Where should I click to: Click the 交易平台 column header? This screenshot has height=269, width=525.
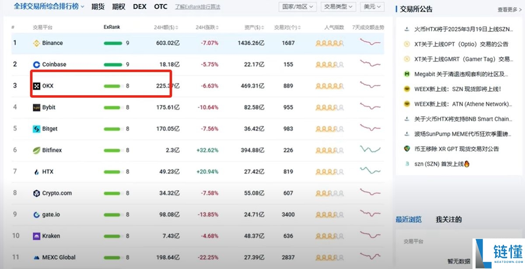[42, 27]
